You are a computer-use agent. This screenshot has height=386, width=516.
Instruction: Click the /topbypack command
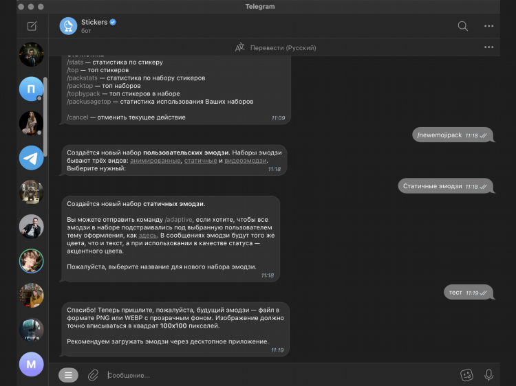coord(83,93)
